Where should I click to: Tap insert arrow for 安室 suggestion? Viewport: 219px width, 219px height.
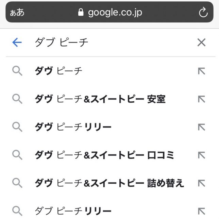tap(201, 99)
